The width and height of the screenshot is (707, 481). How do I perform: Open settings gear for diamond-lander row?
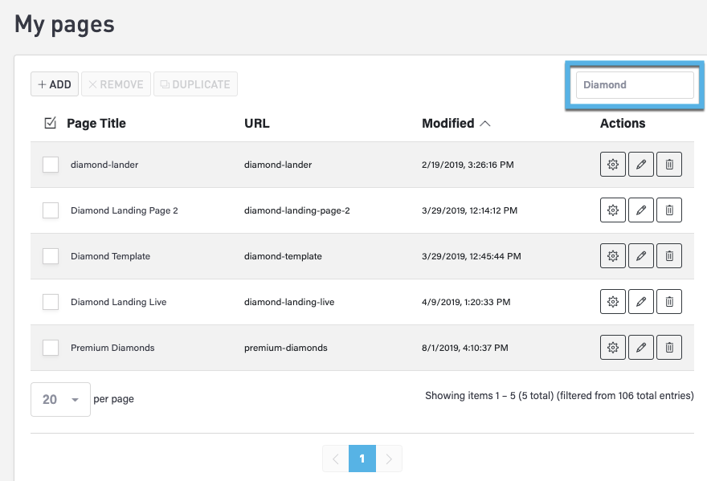pyautogui.click(x=613, y=165)
